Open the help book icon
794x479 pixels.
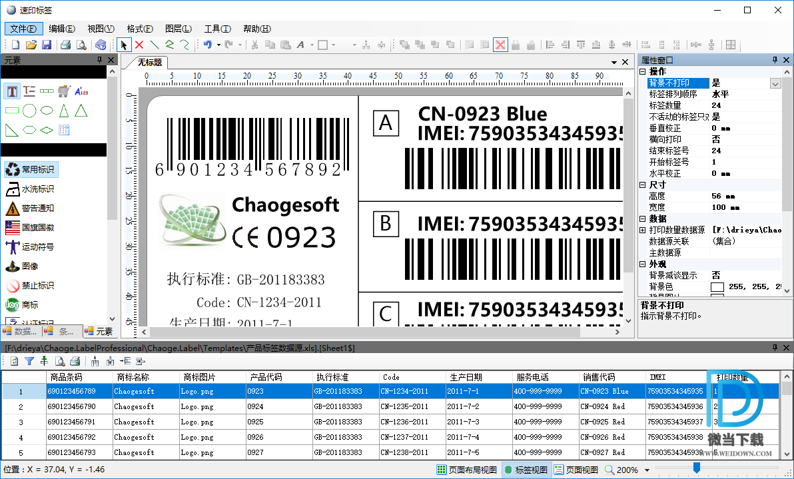coord(101,45)
